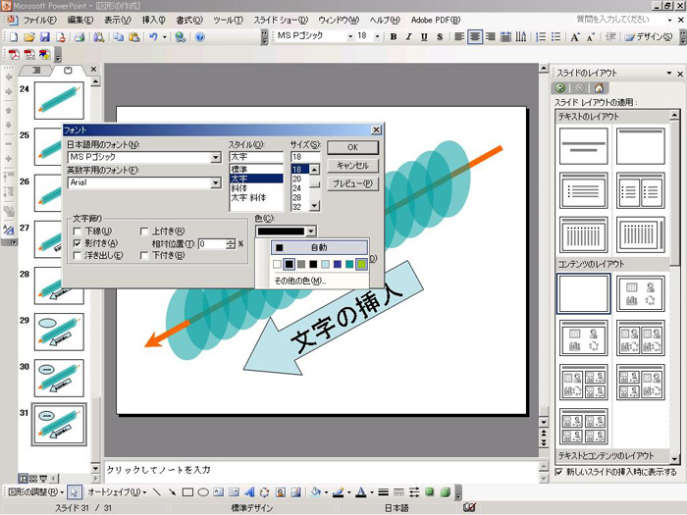Click the Select Objects pointer icon

pyautogui.click(x=74, y=492)
